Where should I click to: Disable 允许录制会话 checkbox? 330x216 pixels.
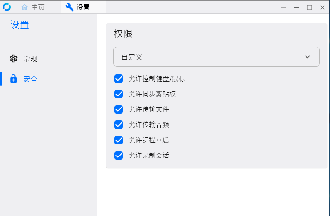pos(119,156)
